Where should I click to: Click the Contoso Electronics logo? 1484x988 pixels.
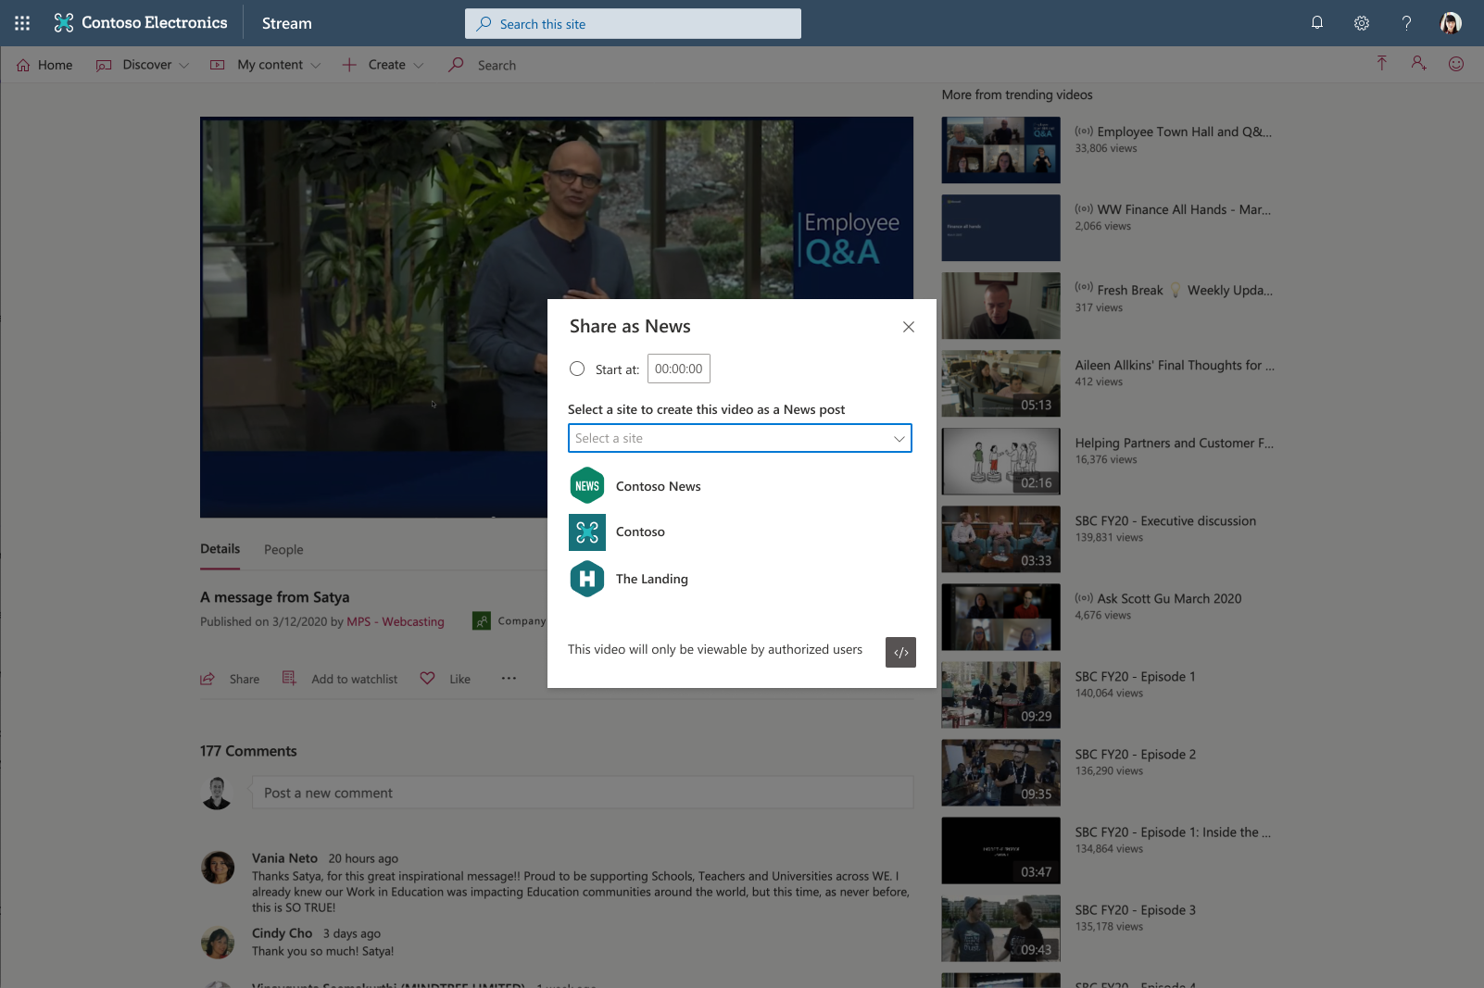coord(141,23)
